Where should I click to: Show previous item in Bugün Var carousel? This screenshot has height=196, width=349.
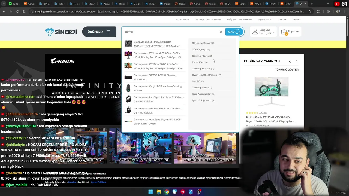[x=290, y=61]
